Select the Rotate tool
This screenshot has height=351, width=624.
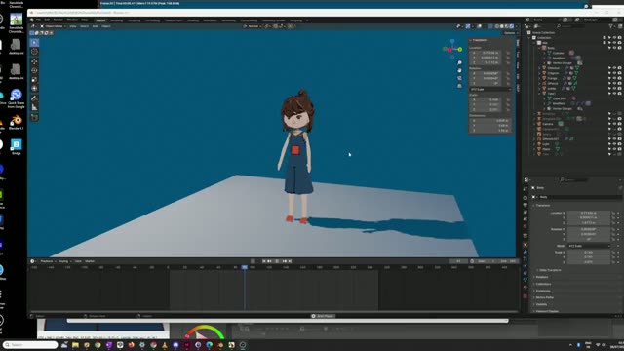point(35,70)
